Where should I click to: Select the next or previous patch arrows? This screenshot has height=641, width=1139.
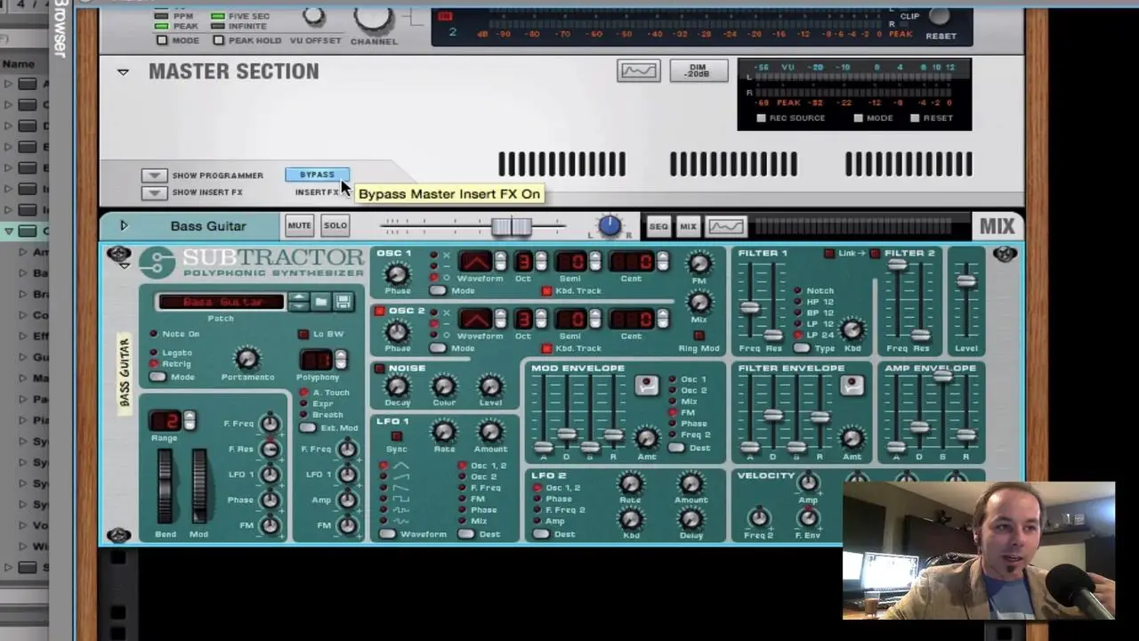pyautogui.click(x=299, y=302)
